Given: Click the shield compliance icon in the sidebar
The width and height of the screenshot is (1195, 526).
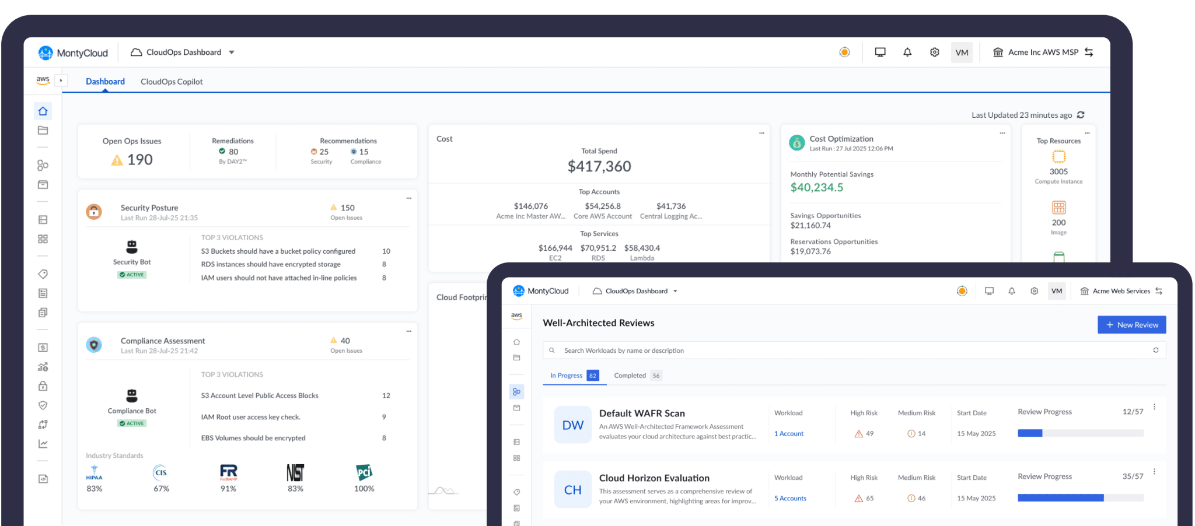Looking at the screenshot, I should pos(43,405).
